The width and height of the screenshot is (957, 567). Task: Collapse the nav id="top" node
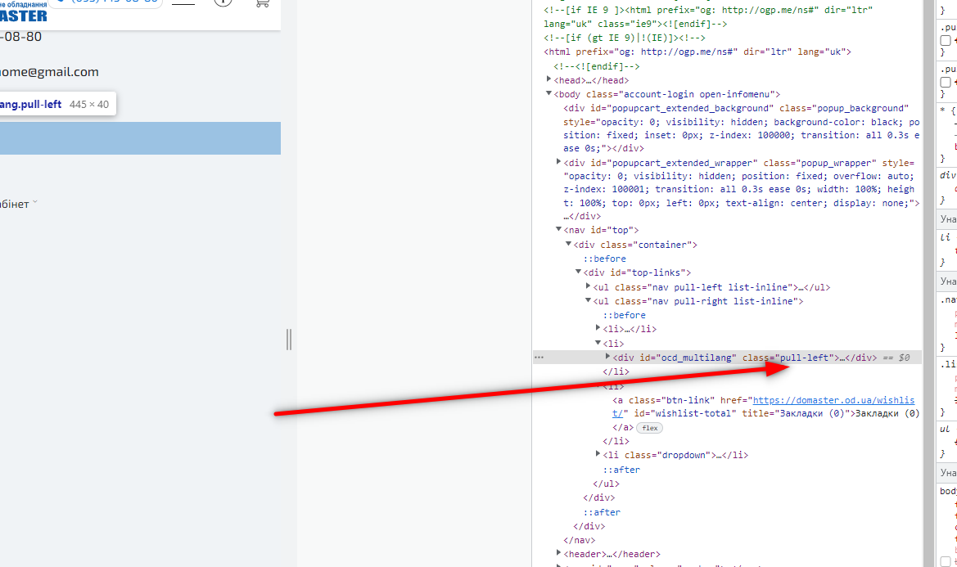559,230
